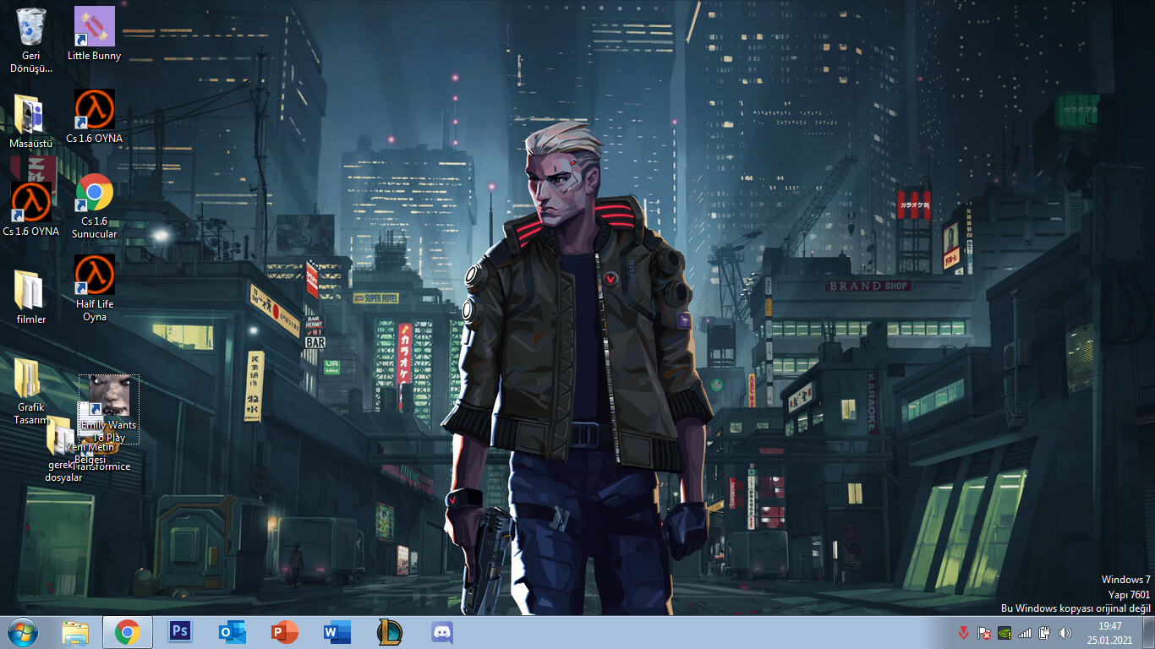Launch Photoshop from the taskbar
This screenshot has width=1155, height=649.
pyautogui.click(x=180, y=632)
